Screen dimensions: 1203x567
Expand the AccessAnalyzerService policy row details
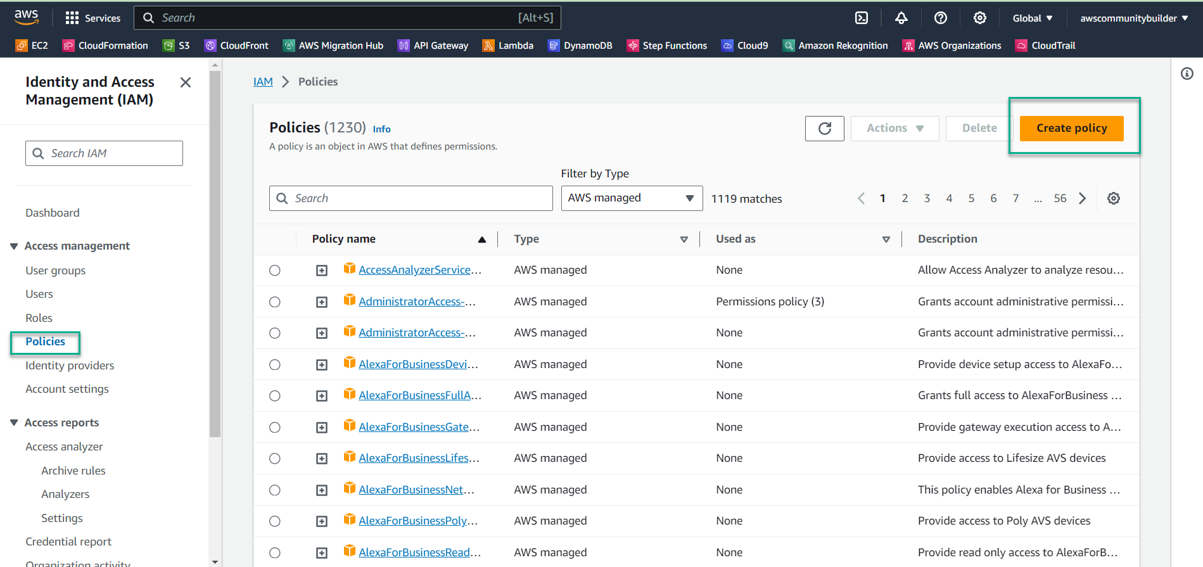click(322, 271)
